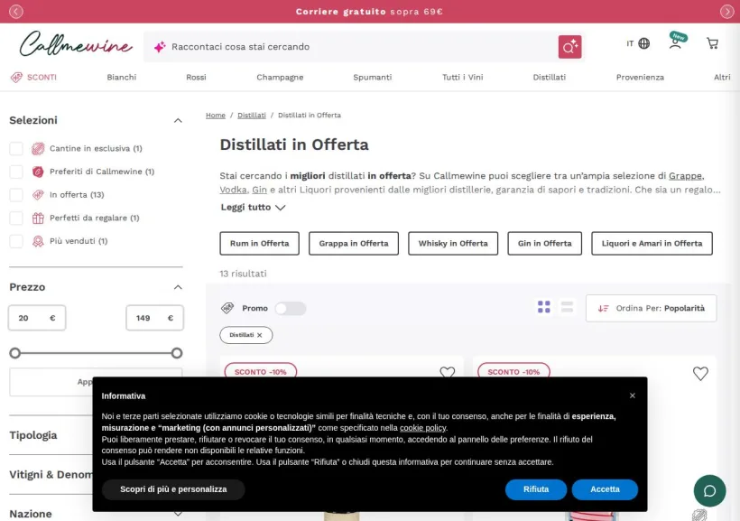The width and height of the screenshot is (740, 521).
Task: Close the cookie Informativa banner
Action: (633, 395)
